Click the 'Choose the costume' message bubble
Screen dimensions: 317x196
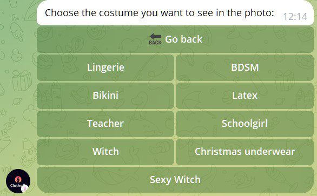175,12
